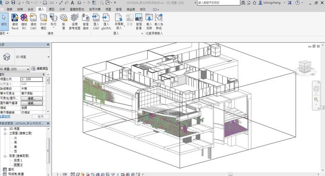Click the Print icon in quick access
The image size is (325, 176).
pos(45,3)
